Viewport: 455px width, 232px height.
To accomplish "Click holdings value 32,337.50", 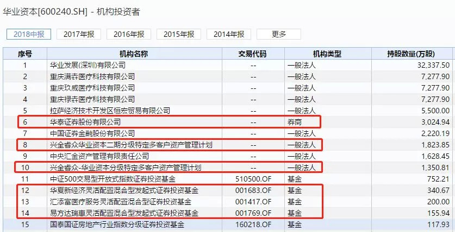I will click(433, 65).
